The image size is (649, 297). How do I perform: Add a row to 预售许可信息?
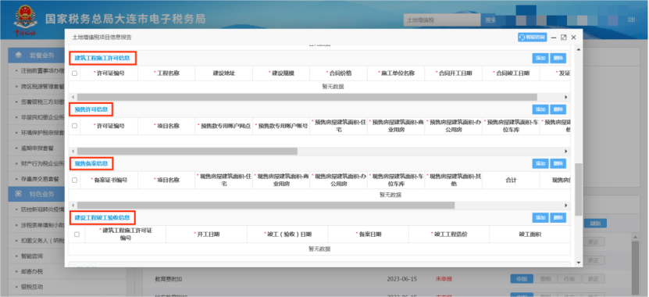tap(540, 109)
